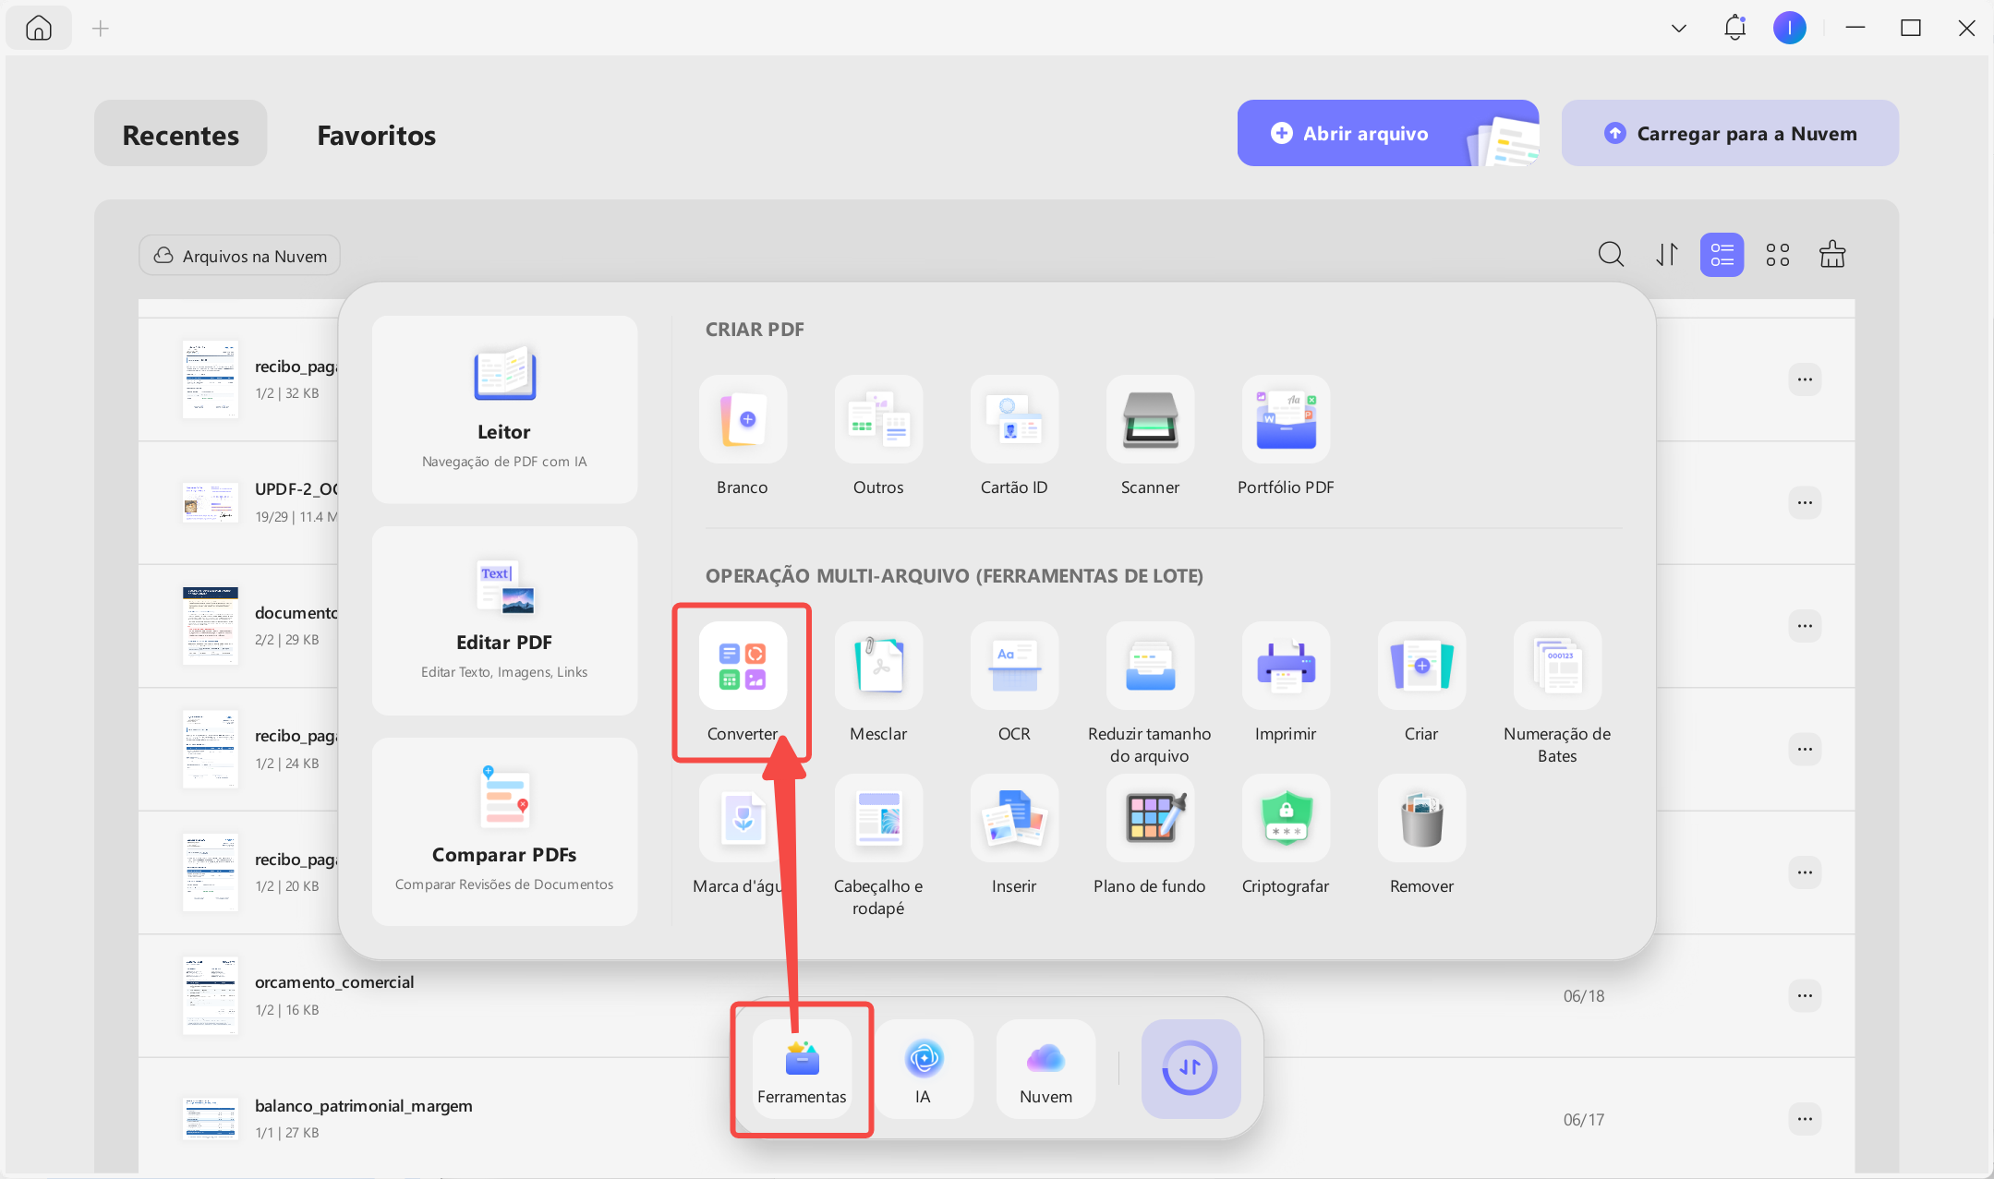The height and width of the screenshot is (1179, 1994).
Task: Open the Criptografar encryption tool
Action: tap(1286, 818)
